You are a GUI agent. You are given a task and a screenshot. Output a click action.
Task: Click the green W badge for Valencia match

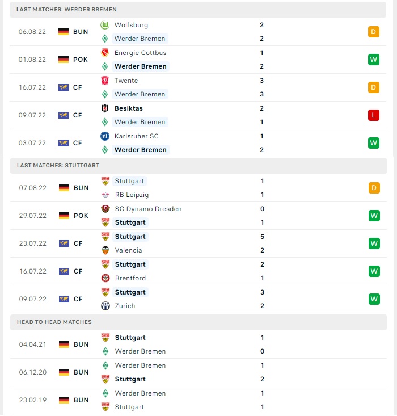[374, 243]
